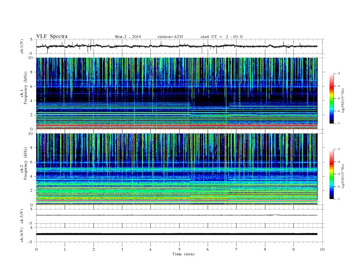The width and height of the screenshot is (363, 280).
Task: Click the "ch.1(V)" waveform axis label
Action: (x=22, y=46)
